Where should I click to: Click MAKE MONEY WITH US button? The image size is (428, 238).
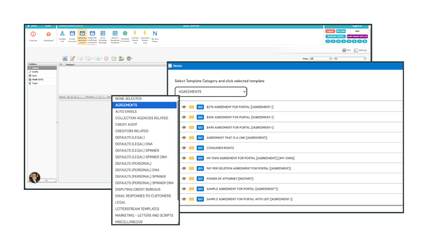tap(357, 36)
